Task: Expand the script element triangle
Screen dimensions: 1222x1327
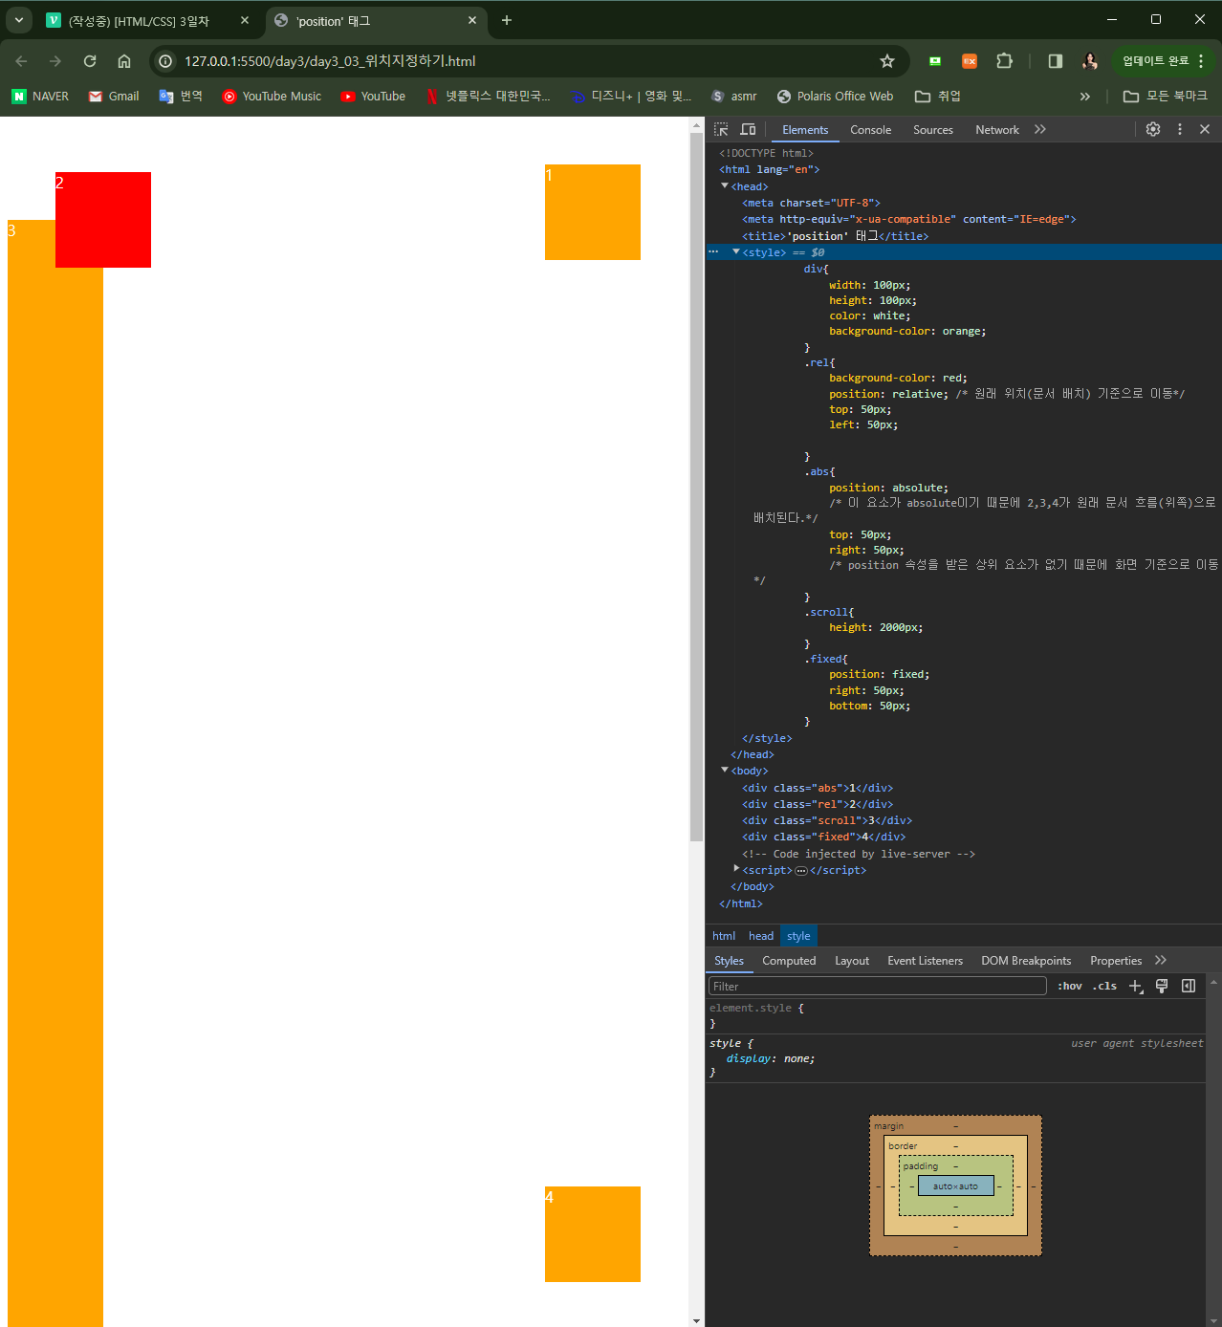Action: pyautogui.click(x=736, y=870)
